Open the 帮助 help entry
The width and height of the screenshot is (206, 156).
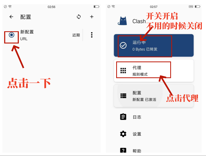point(137,151)
